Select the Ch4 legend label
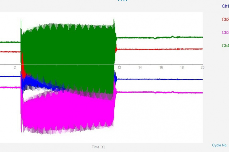The height and width of the screenshot is (152, 229). pyautogui.click(x=225, y=46)
